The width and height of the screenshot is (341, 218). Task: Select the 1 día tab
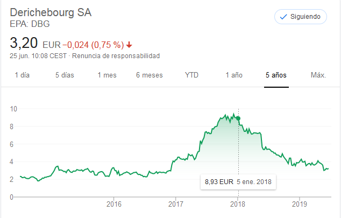click(23, 75)
